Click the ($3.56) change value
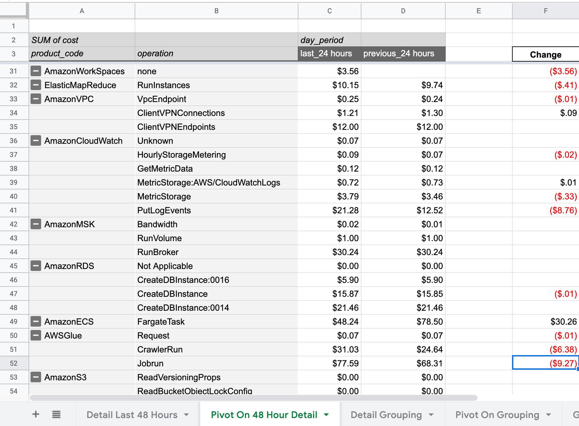Viewport: 579px width, 426px height. pyautogui.click(x=546, y=71)
